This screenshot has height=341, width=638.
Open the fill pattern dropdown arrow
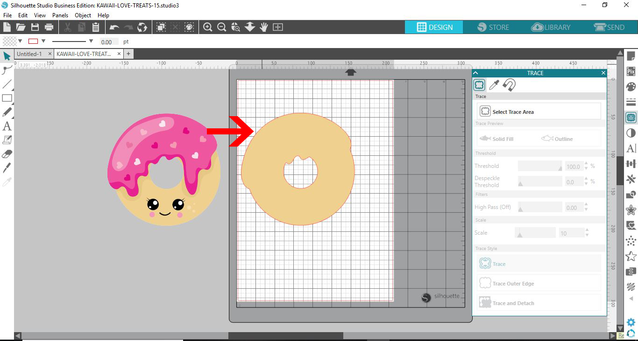click(20, 41)
